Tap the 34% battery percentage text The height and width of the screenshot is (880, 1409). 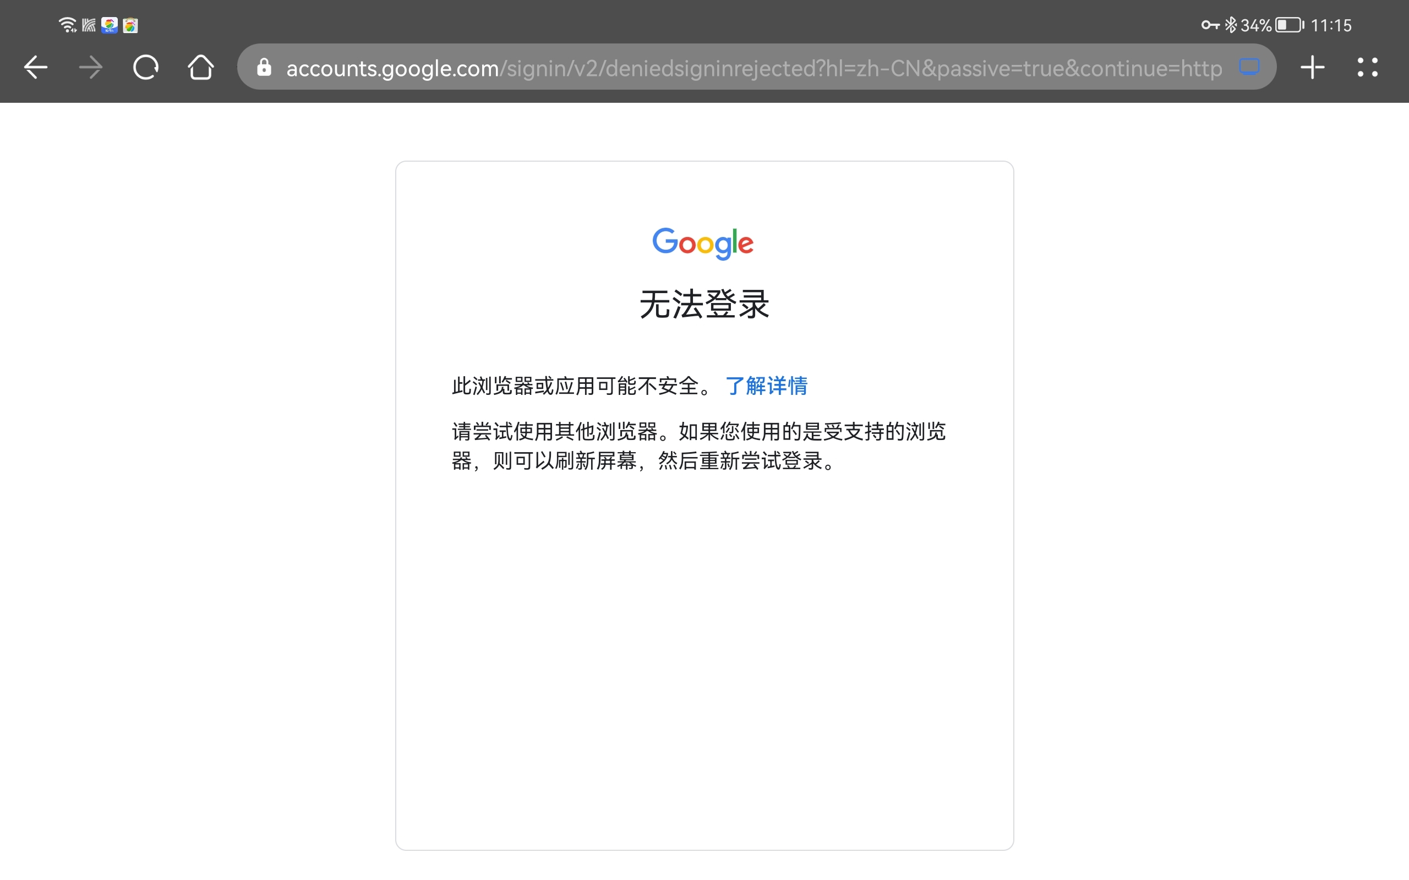[1256, 26]
